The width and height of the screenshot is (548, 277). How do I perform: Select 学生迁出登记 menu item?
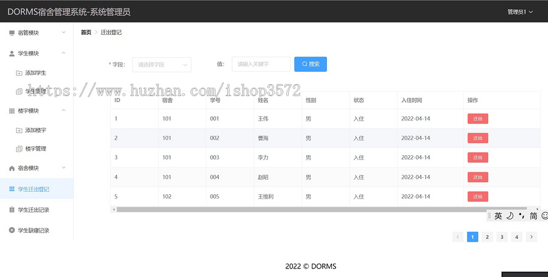coord(37,189)
